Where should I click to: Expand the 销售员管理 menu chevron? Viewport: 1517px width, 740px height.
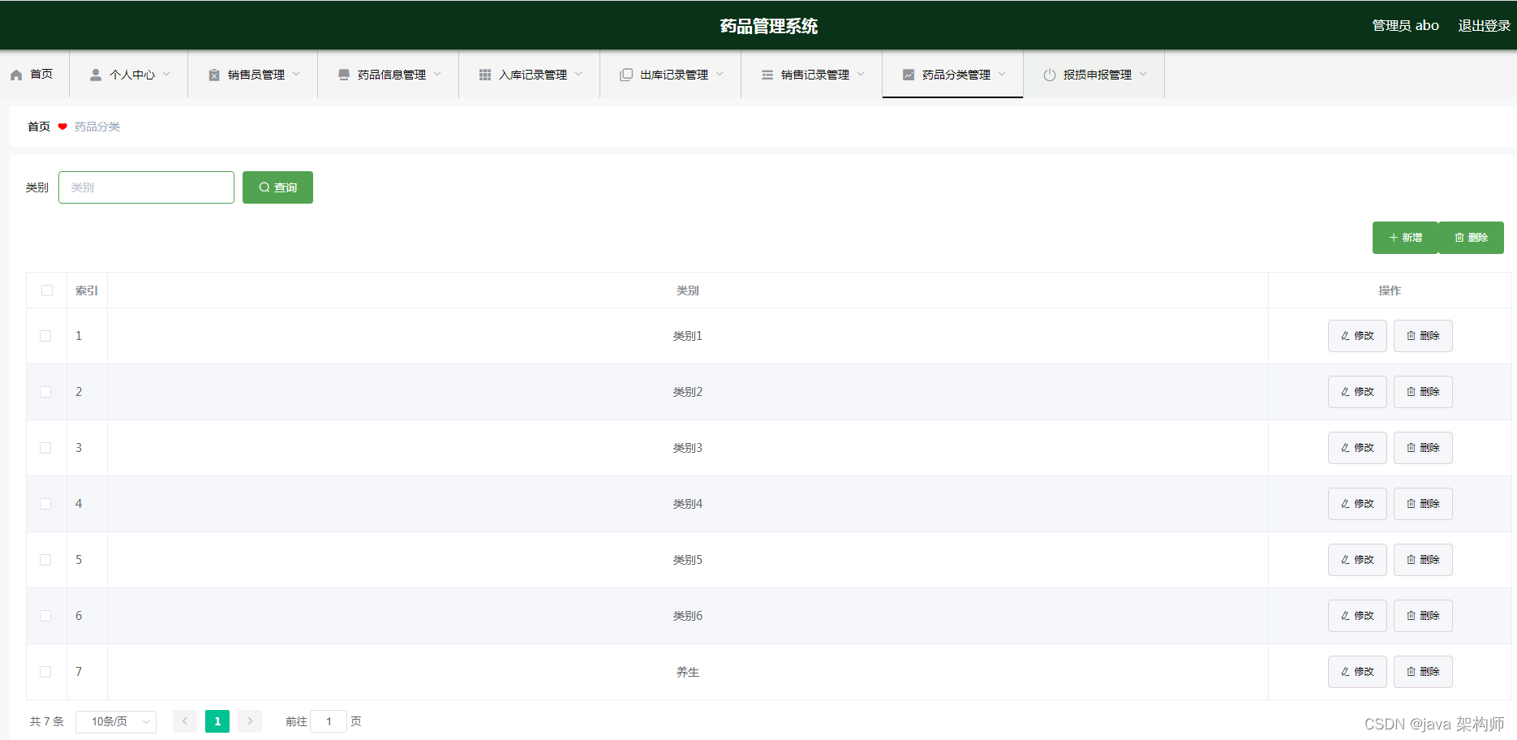(x=296, y=74)
